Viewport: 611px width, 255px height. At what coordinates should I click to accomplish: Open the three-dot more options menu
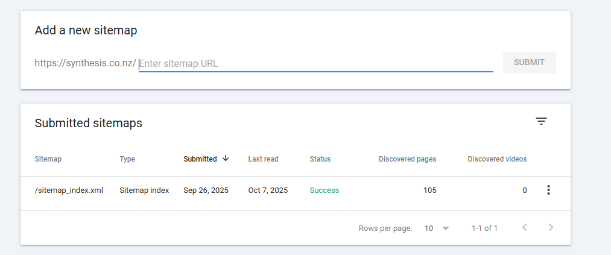tap(548, 190)
